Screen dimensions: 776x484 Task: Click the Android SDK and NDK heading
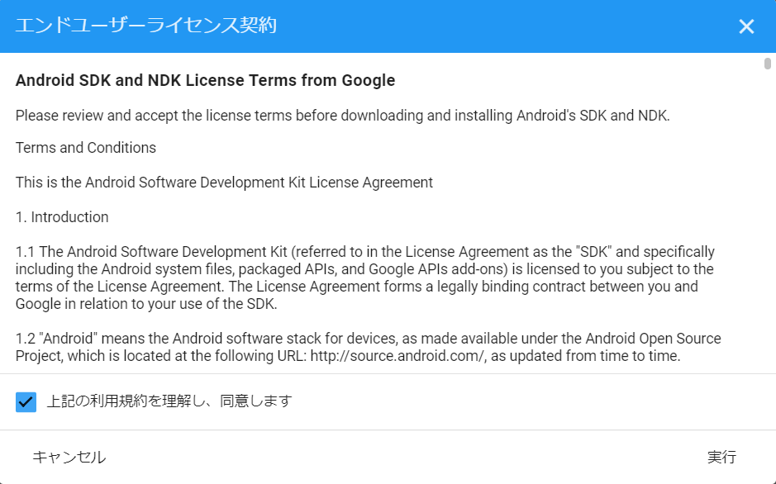point(204,80)
